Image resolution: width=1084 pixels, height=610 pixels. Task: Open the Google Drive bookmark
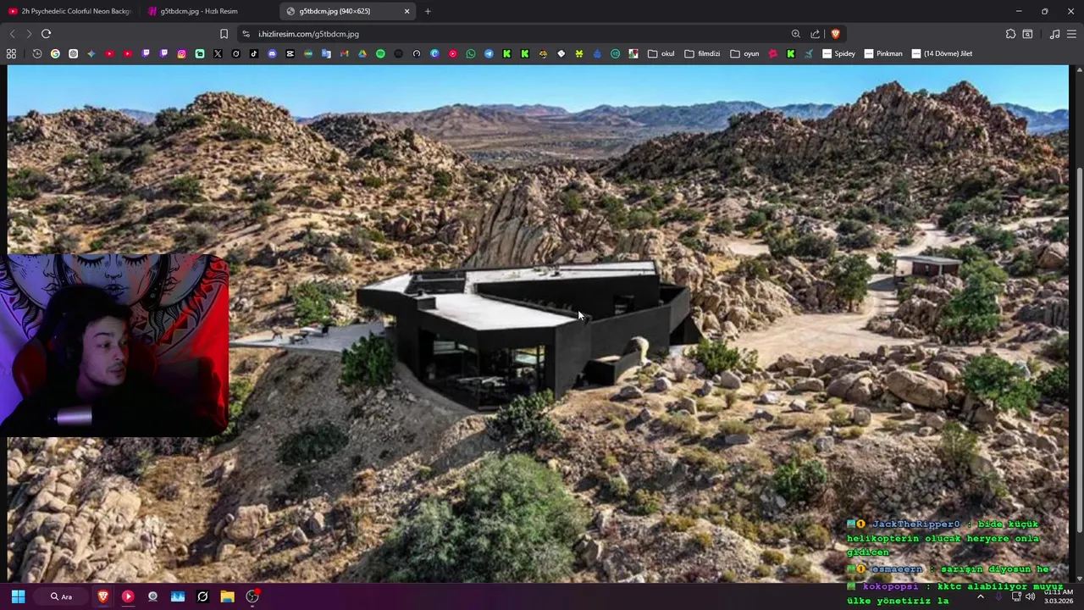(362, 53)
